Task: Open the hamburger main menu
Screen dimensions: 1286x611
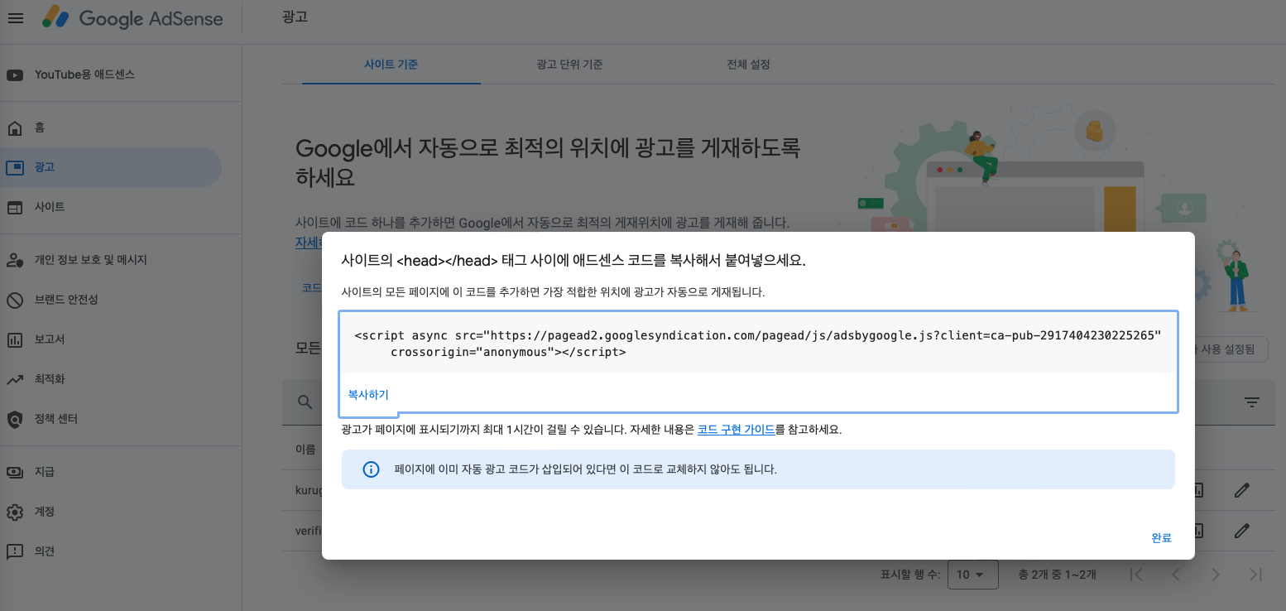Action: [15, 18]
